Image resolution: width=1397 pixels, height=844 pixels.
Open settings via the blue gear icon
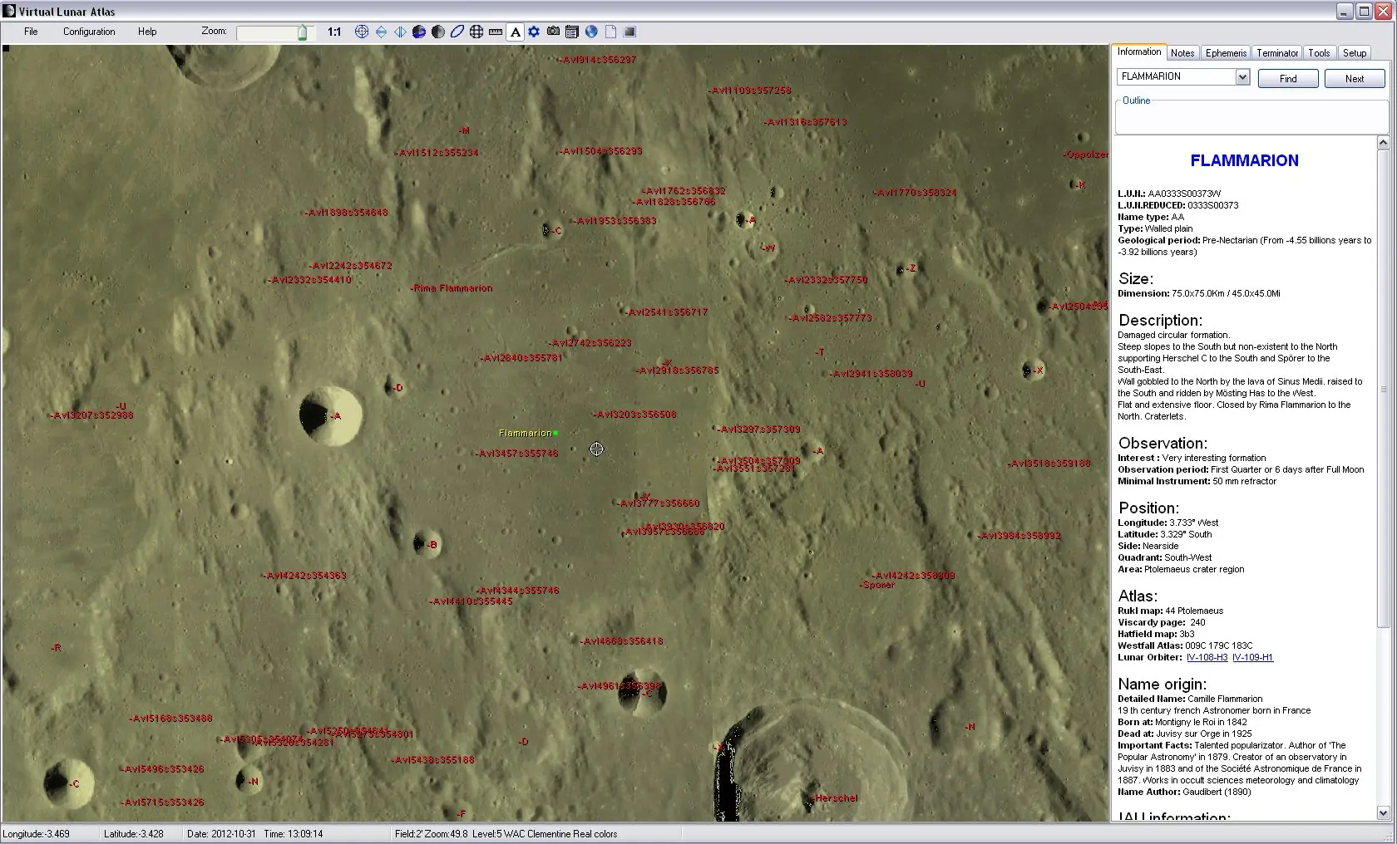pos(534,32)
